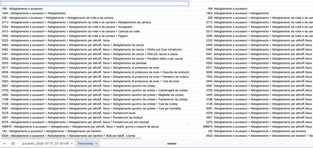
Task: Select cell ending 'Gilet per caccia e pesca'
Action: click(x=95, y=54)
